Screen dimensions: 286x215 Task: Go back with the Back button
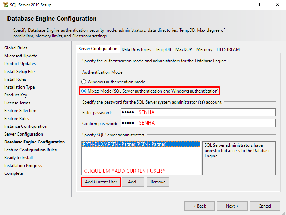[200, 206]
